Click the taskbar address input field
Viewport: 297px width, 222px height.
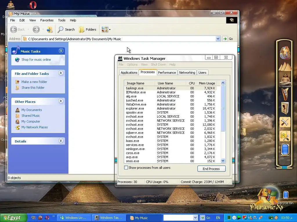pyautogui.click(x=178, y=218)
